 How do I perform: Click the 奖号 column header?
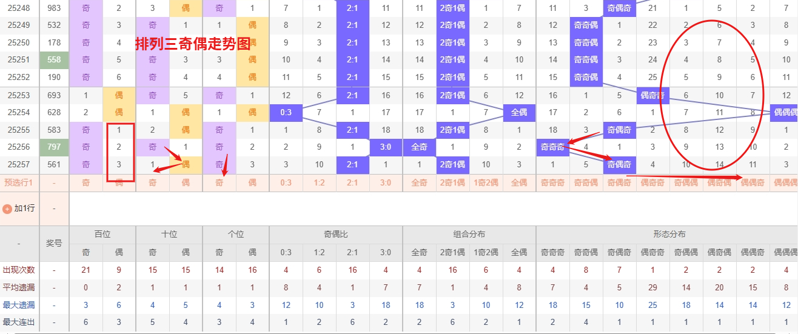click(x=54, y=243)
